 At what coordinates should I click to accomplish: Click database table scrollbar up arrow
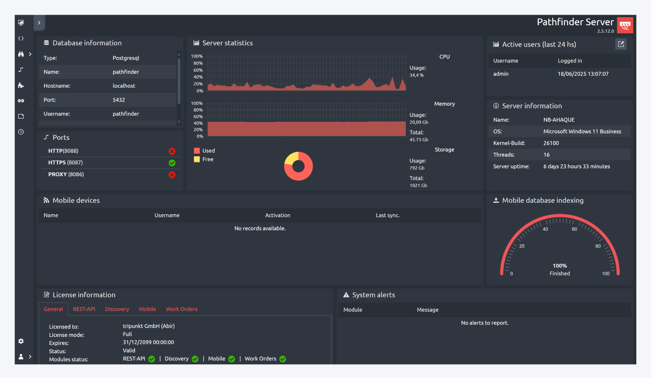point(179,54)
